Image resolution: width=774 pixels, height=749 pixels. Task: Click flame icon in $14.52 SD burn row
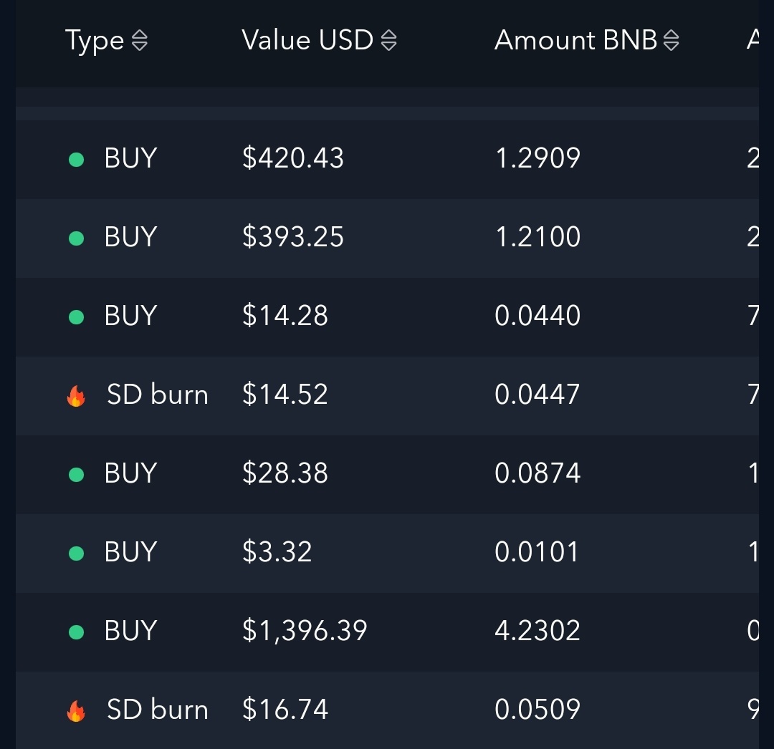click(76, 395)
